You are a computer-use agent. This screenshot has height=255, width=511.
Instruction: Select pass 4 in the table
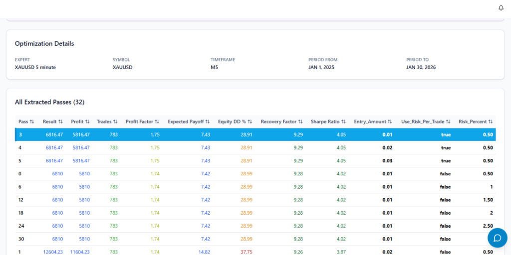[x=255, y=147]
